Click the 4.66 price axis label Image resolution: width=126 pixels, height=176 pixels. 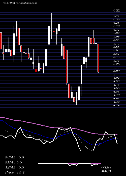click(x=116, y=88)
